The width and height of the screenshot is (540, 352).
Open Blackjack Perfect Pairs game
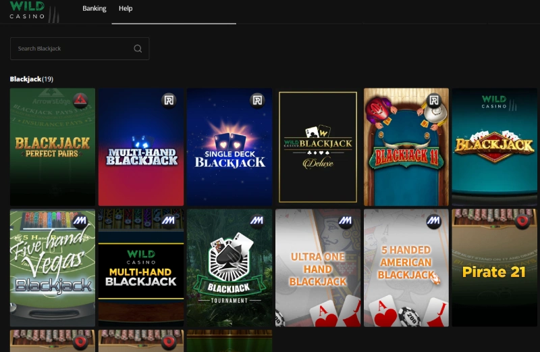(53, 147)
